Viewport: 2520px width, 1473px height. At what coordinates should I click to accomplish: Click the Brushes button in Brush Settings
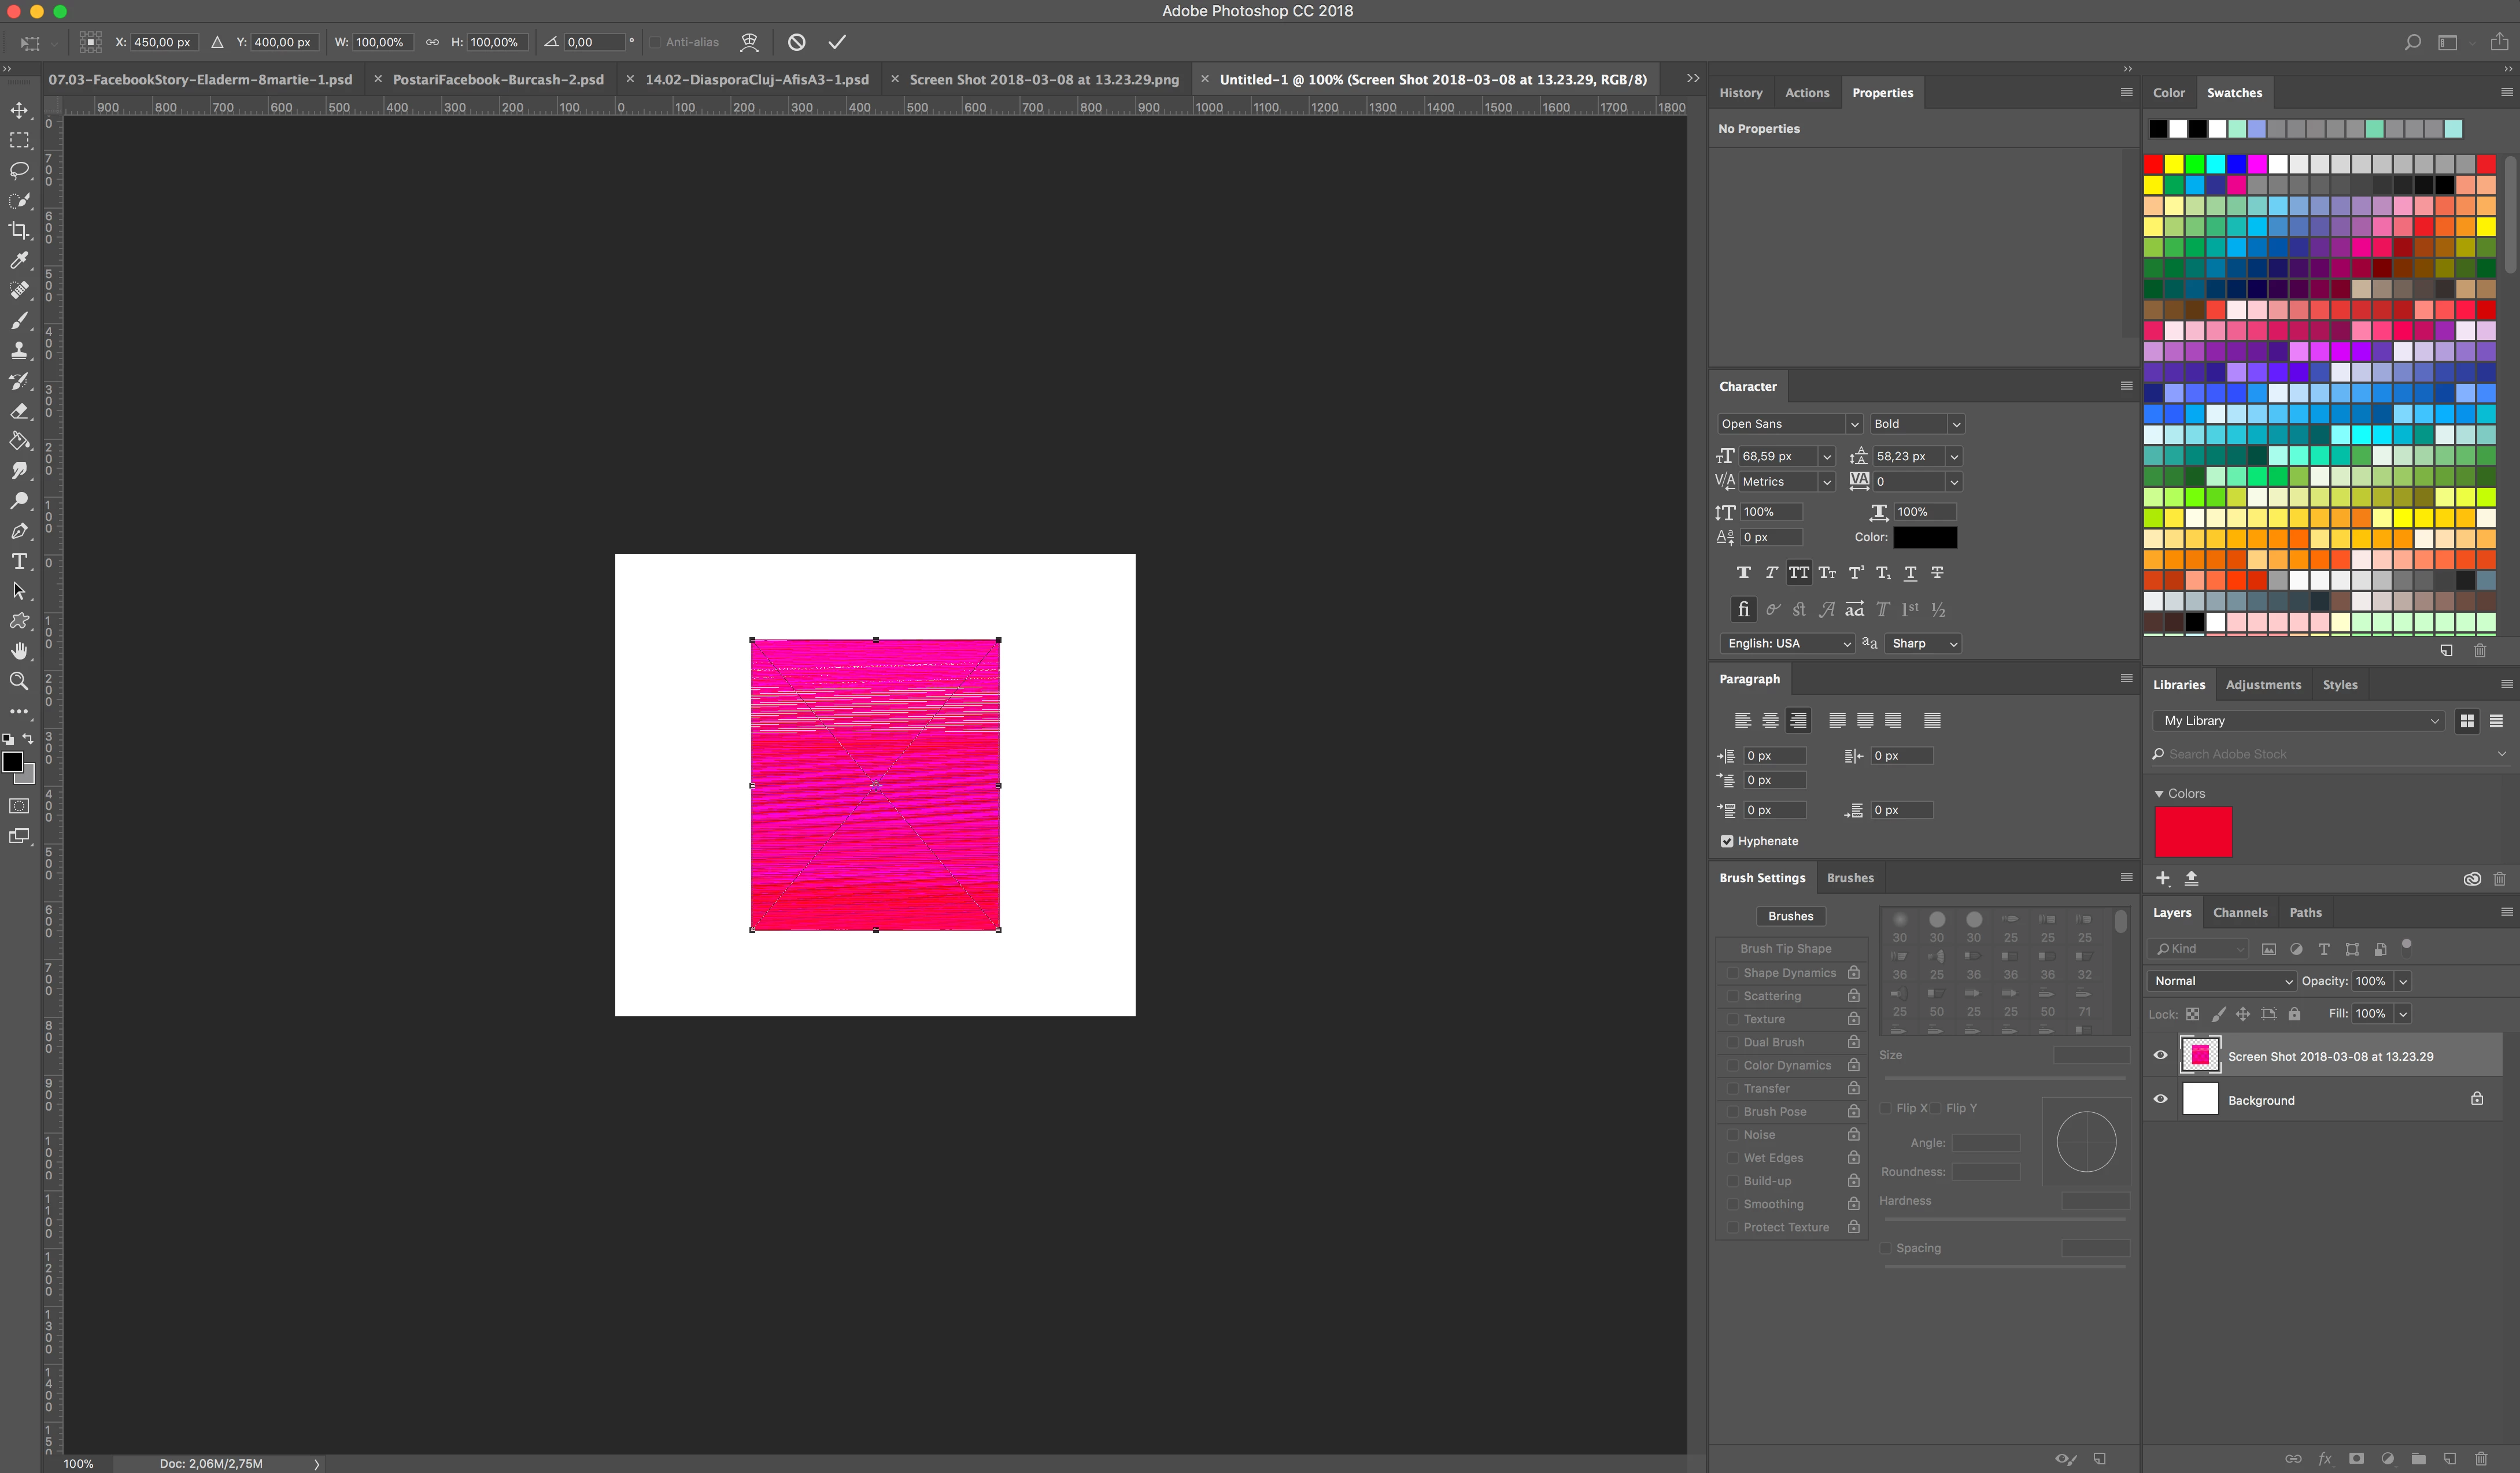pos(1790,916)
